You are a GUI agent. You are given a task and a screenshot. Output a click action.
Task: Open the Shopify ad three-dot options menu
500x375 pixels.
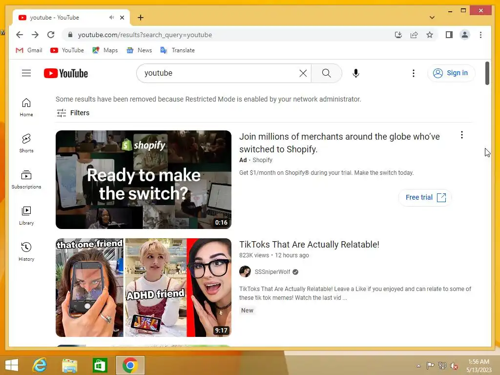point(461,135)
